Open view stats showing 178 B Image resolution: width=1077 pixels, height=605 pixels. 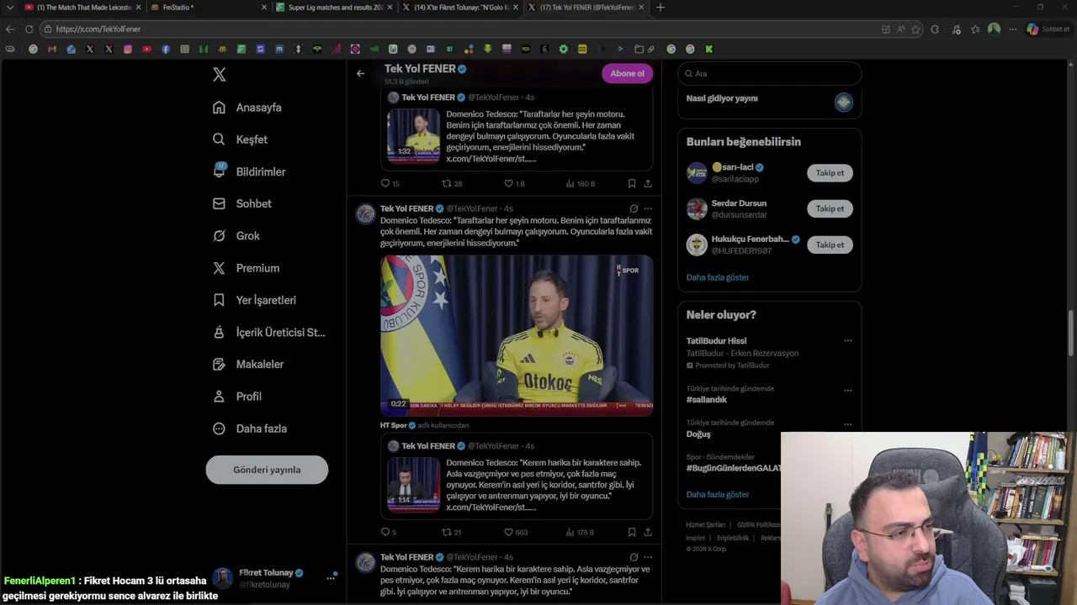(580, 532)
